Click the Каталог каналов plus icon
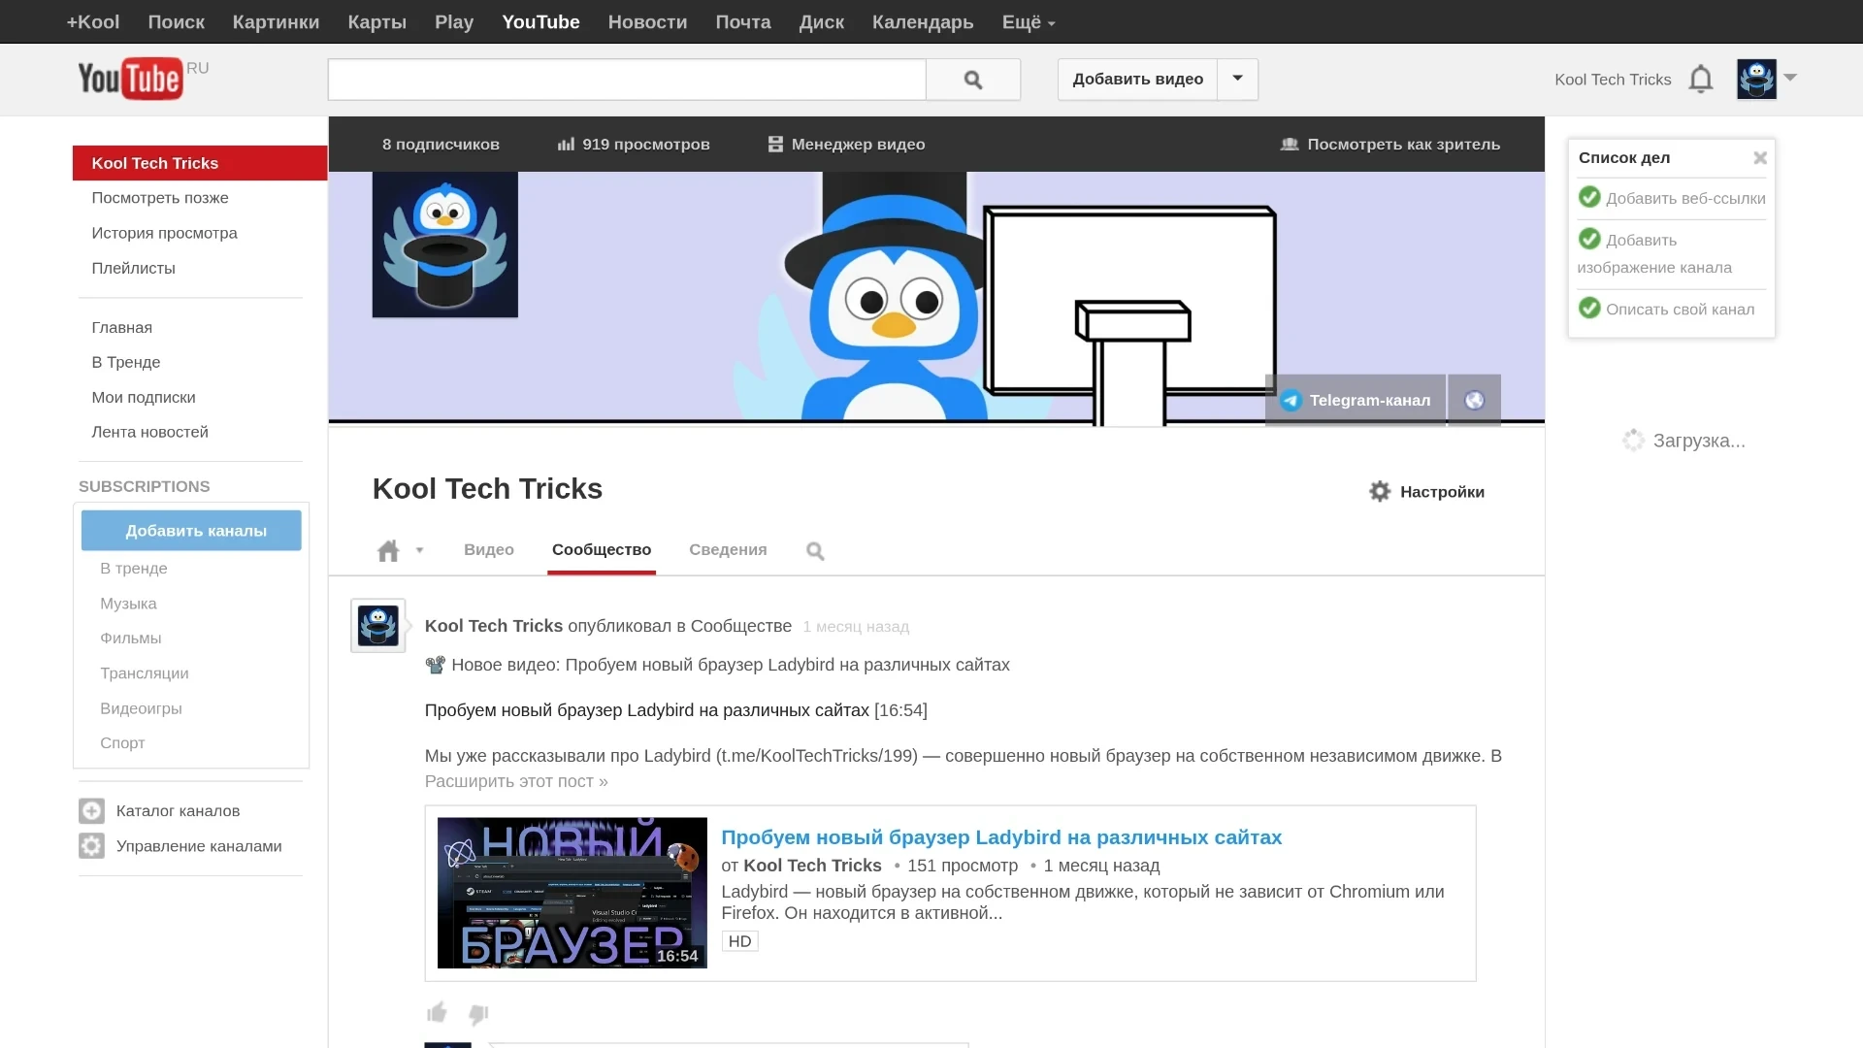Screen dimensions: 1863x1048 [x=91, y=810]
